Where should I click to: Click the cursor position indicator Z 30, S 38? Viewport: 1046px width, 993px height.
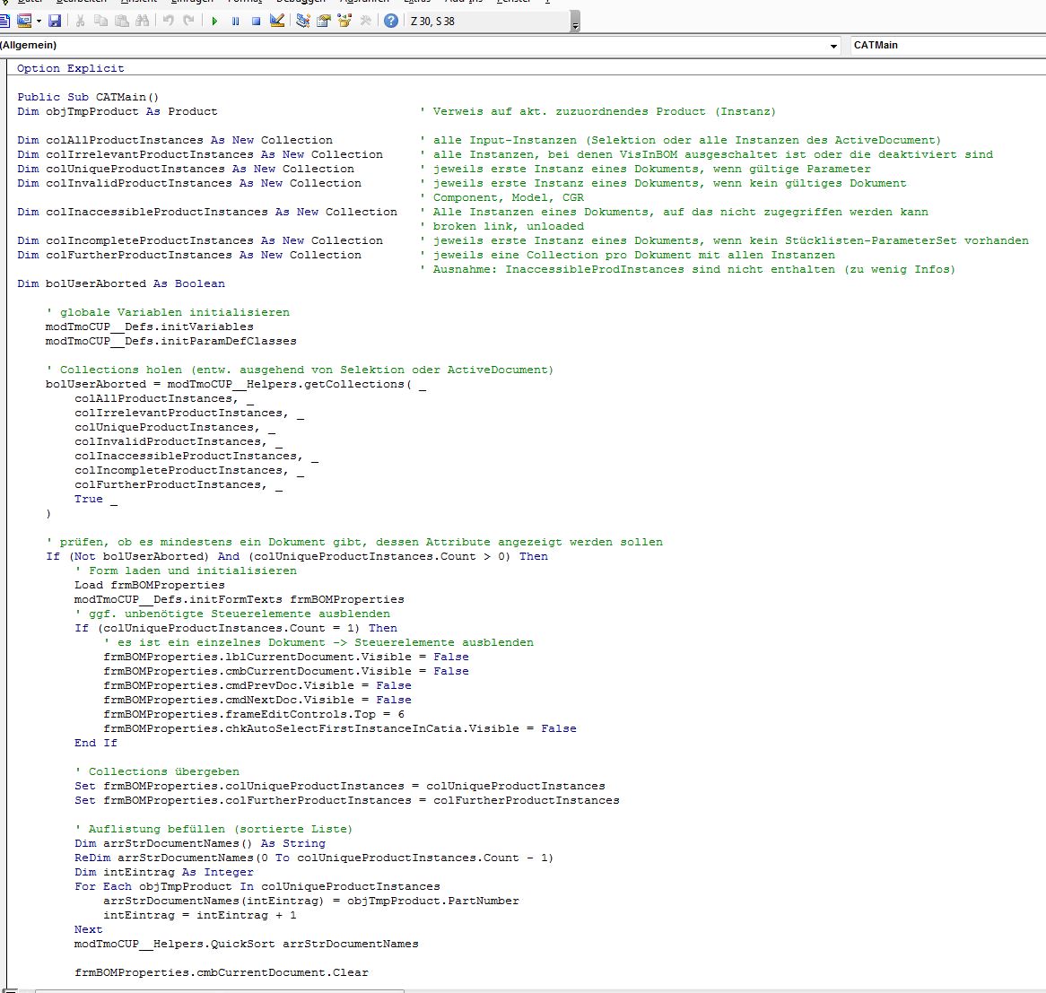click(432, 22)
